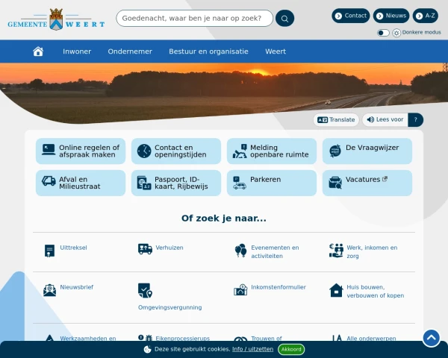Click the scroll-to-top arrow button
448x358 pixels.
tap(431, 339)
